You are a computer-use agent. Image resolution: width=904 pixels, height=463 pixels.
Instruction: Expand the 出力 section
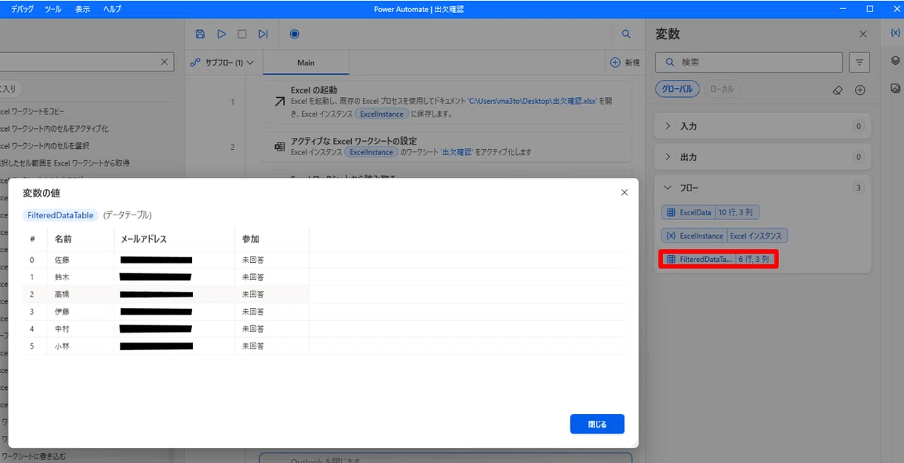click(762, 157)
